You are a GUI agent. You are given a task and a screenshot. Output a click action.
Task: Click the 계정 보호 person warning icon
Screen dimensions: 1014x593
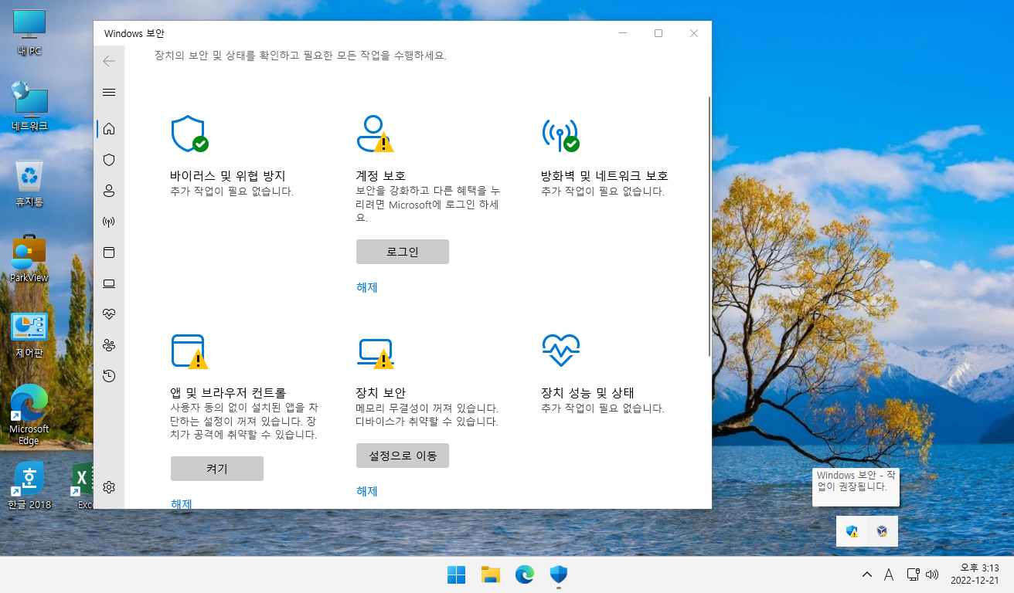point(375,134)
